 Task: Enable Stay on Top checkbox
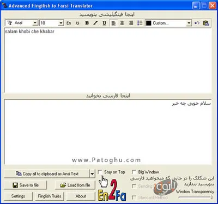100,172
